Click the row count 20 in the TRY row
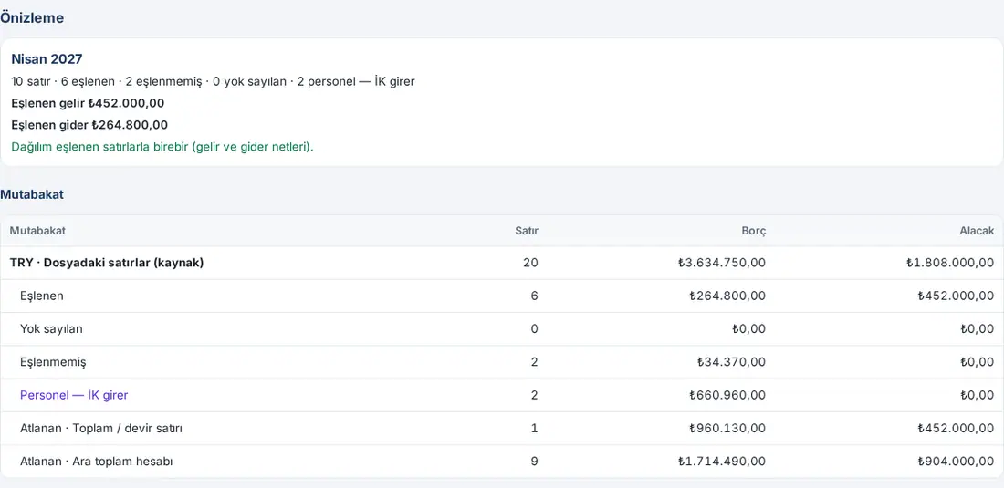Screen dimensions: 1004x488 [x=531, y=262]
